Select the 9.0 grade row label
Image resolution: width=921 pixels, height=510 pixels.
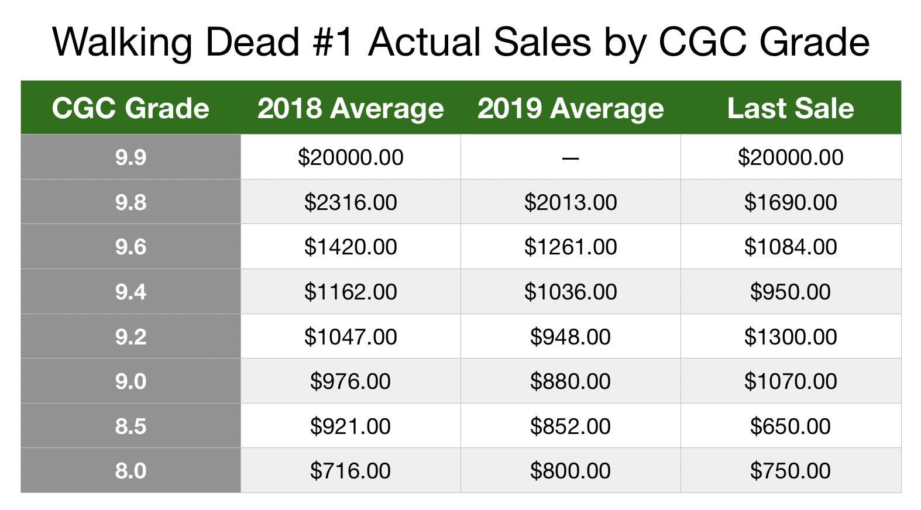coord(130,381)
